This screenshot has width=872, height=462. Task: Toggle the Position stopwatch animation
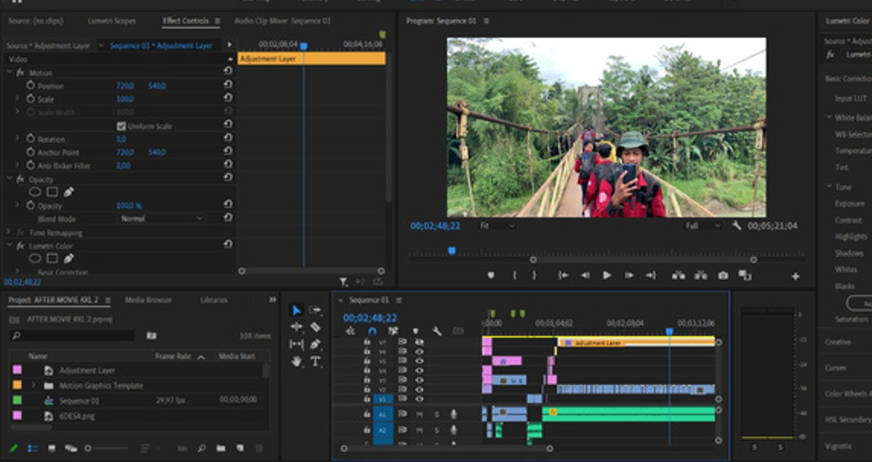pyautogui.click(x=30, y=86)
